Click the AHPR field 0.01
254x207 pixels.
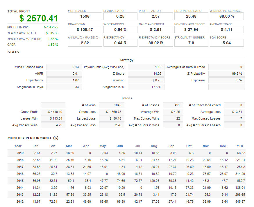(64, 74)
